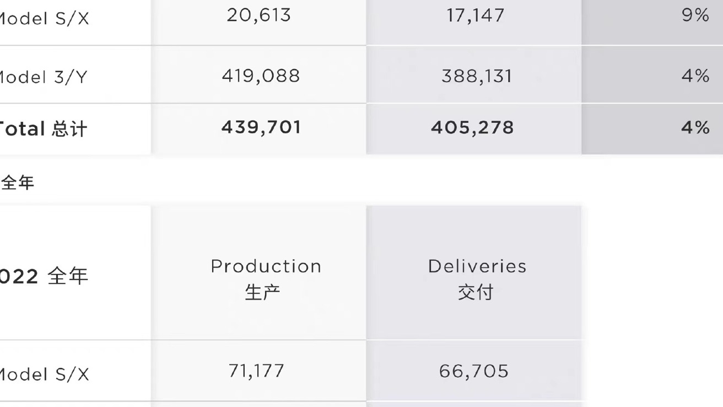Click the bold 405,278 total
Viewport: 723px width, 407px height.
472,128
